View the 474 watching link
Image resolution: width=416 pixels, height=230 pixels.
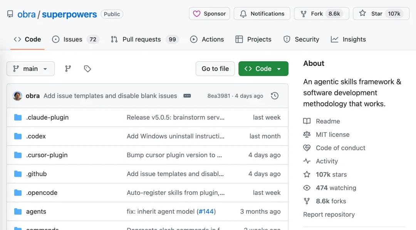point(336,188)
